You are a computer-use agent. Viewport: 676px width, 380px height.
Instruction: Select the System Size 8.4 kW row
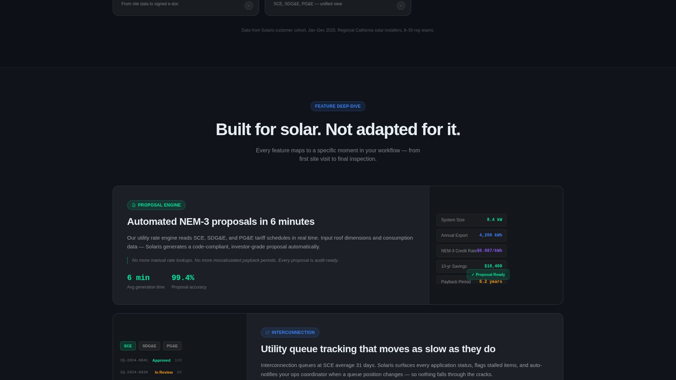point(471,220)
